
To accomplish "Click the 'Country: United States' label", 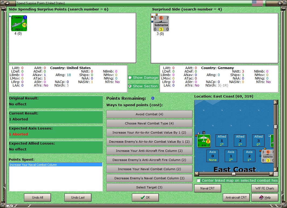I will click(x=70, y=68).
